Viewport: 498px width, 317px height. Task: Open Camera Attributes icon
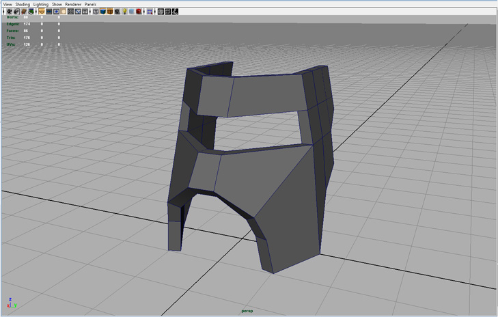[x=16, y=12]
